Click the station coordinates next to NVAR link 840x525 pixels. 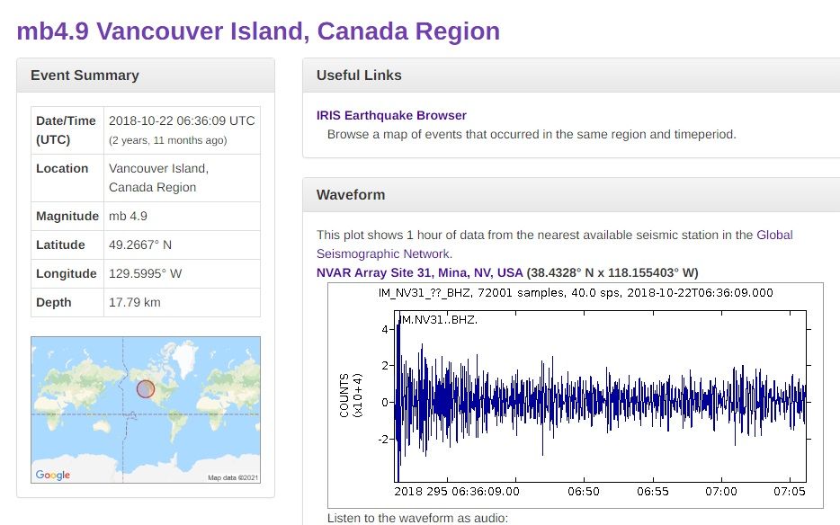coord(612,272)
